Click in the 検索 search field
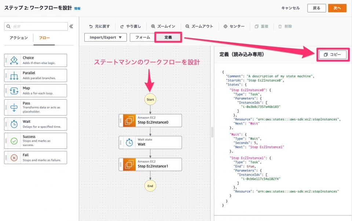352x221 pixels. (x=36, y=26)
